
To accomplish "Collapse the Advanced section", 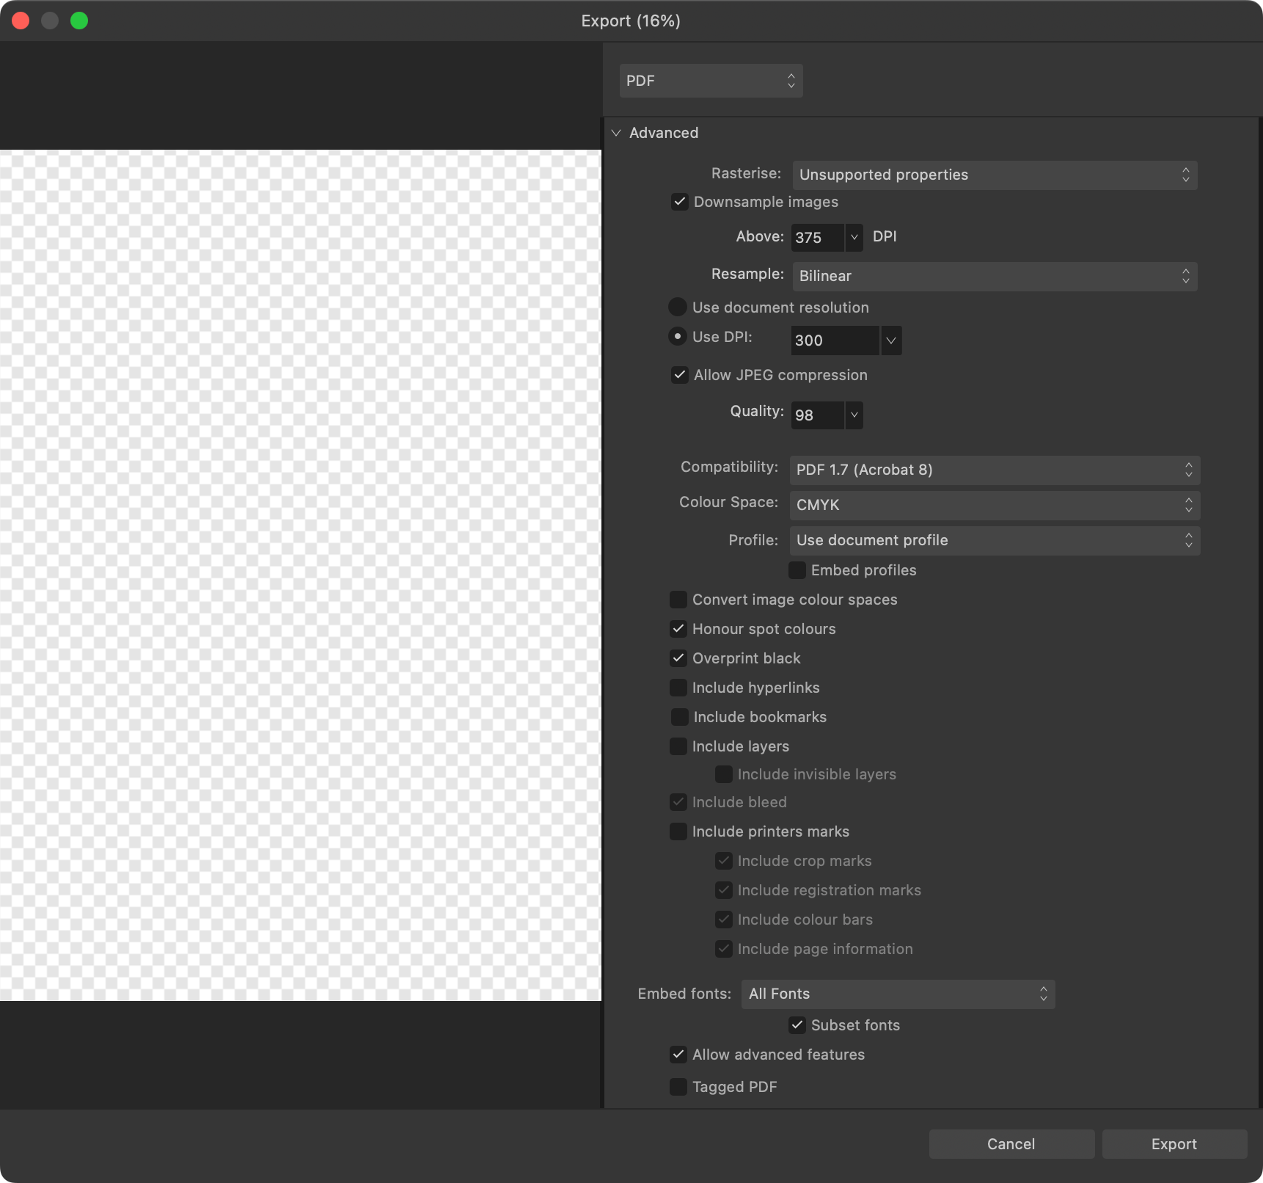I will 616,133.
